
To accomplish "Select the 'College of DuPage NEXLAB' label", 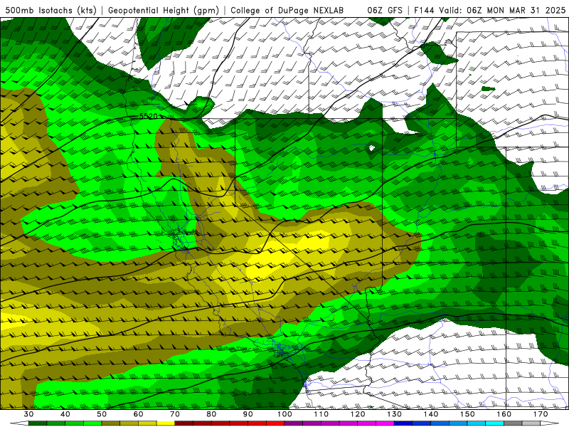I will 287,10.
